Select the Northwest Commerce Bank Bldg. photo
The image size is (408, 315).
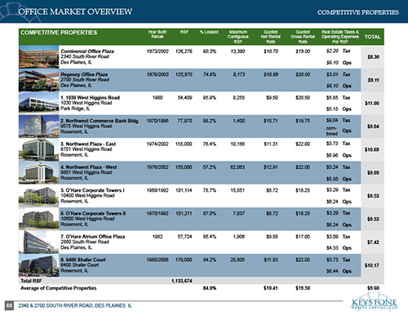click(x=38, y=126)
